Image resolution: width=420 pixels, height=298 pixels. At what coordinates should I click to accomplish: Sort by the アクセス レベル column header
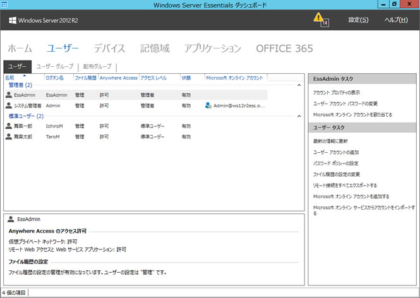point(153,78)
